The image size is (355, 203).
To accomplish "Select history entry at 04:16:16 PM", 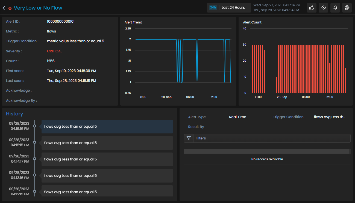I will coord(107,127).
